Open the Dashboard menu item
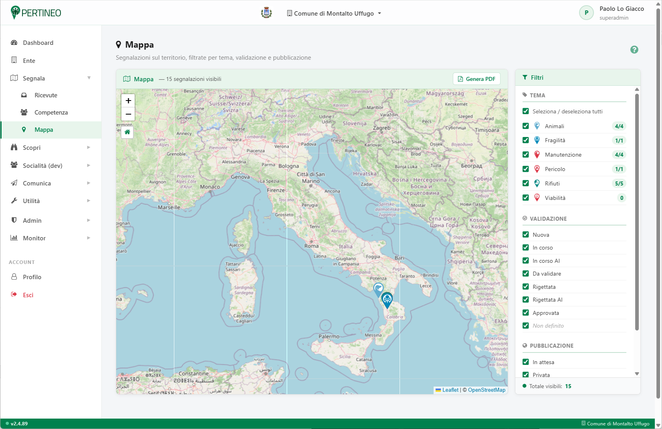Viewport: 662px width, 429px height. [51, 42]
